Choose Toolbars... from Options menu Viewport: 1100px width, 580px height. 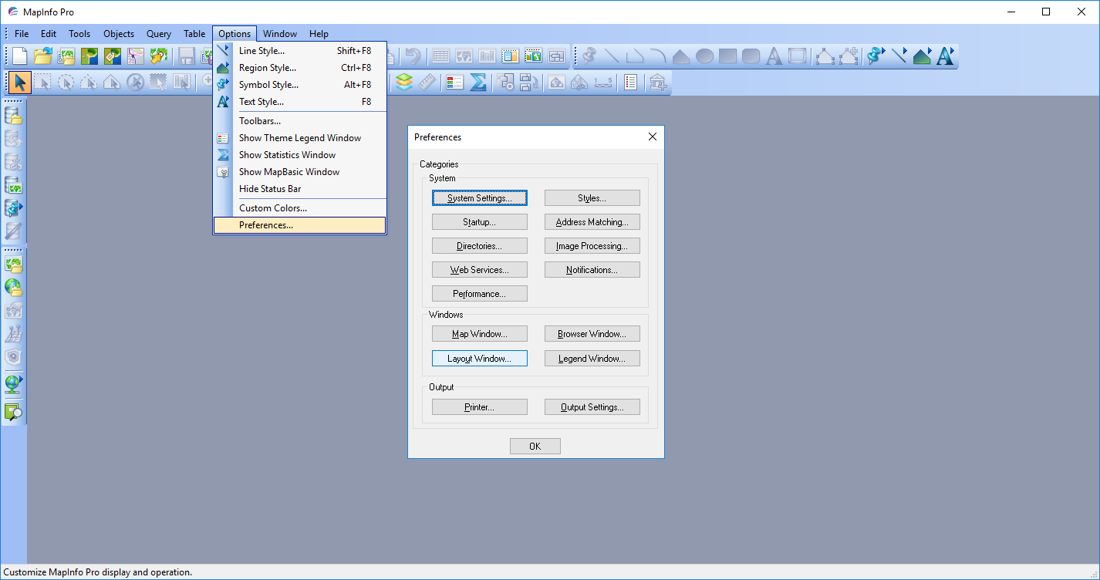[x=299, y=121]
